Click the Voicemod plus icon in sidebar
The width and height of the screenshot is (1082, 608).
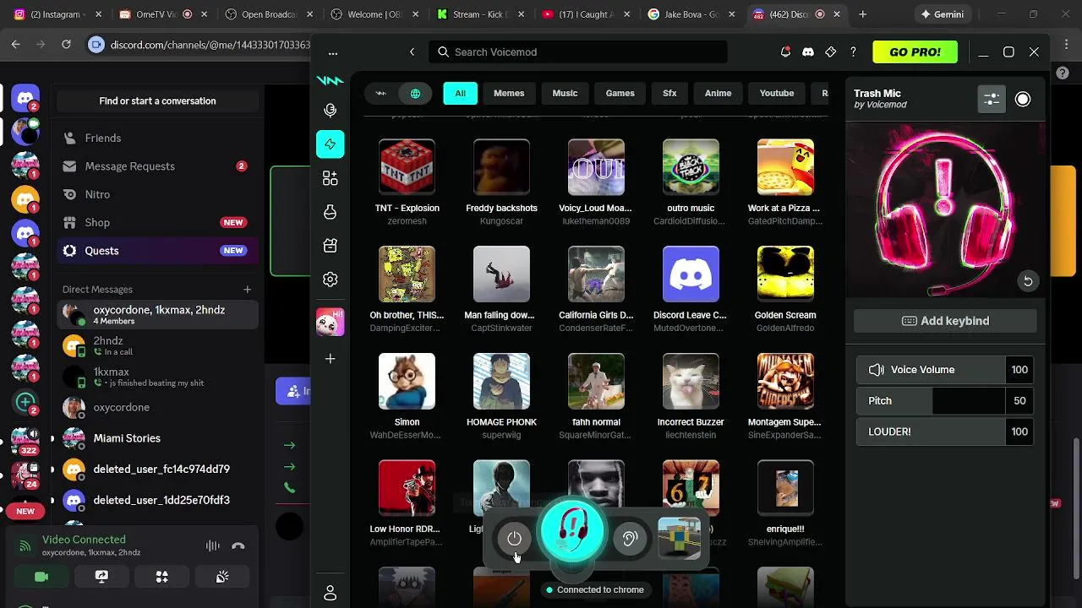coord(331,359)
